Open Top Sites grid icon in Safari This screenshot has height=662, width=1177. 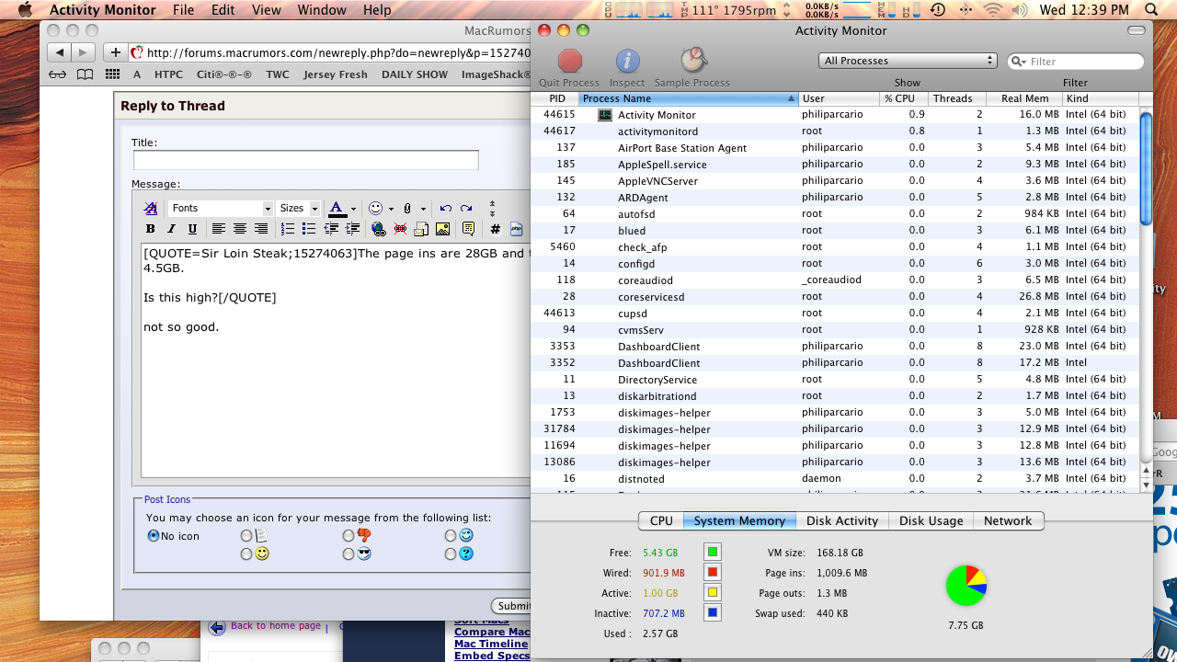112,74
